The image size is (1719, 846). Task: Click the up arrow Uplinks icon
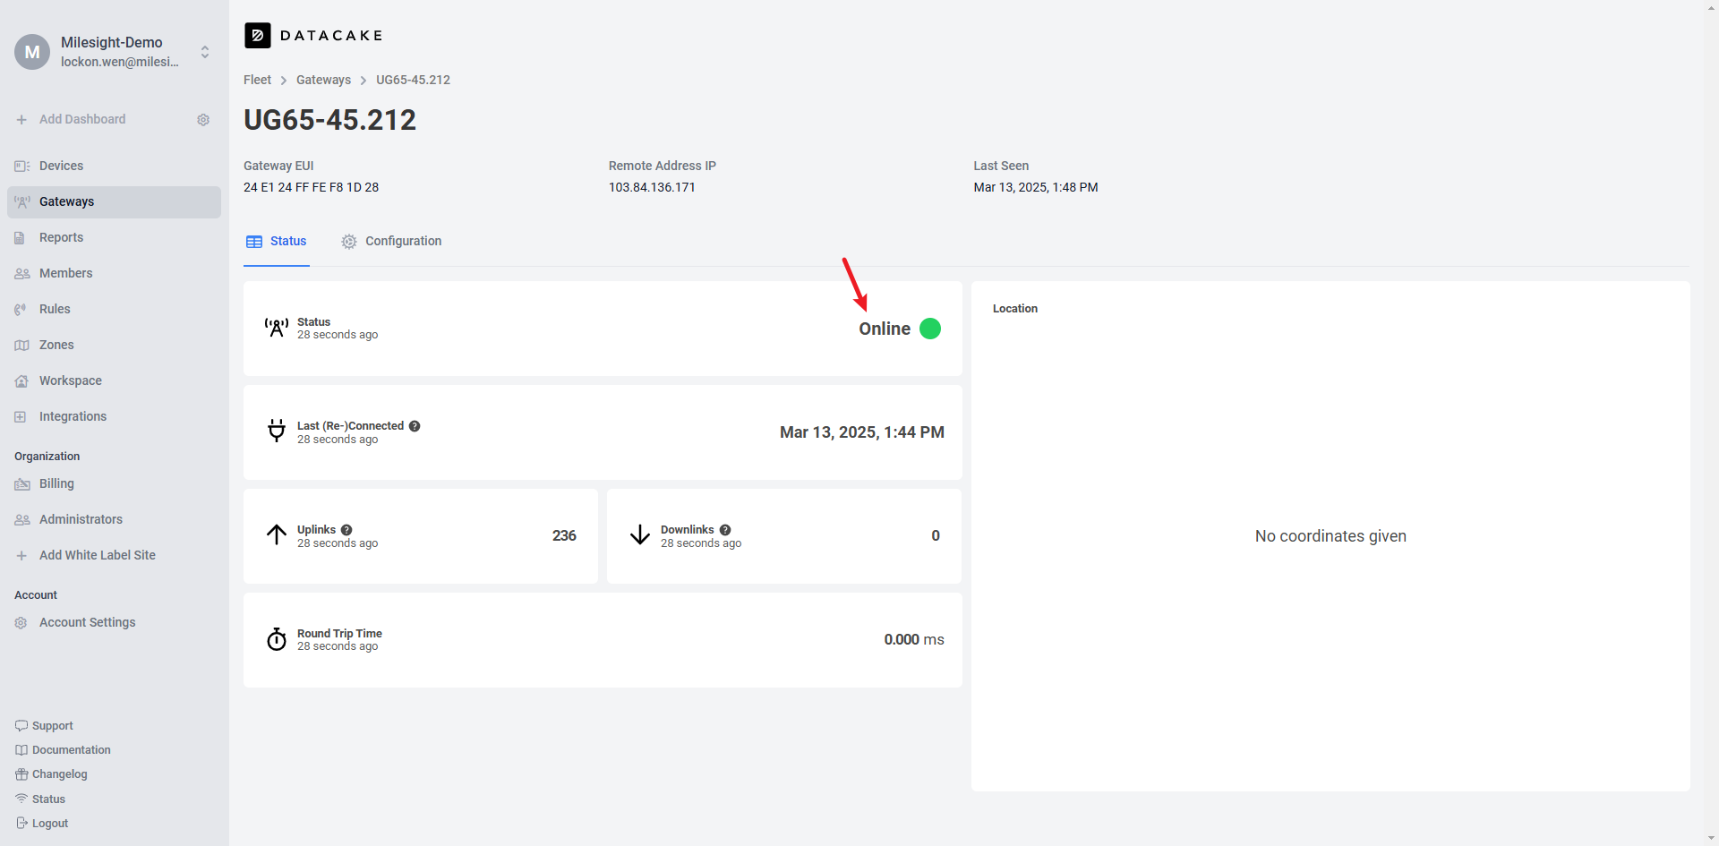(277, 535)
